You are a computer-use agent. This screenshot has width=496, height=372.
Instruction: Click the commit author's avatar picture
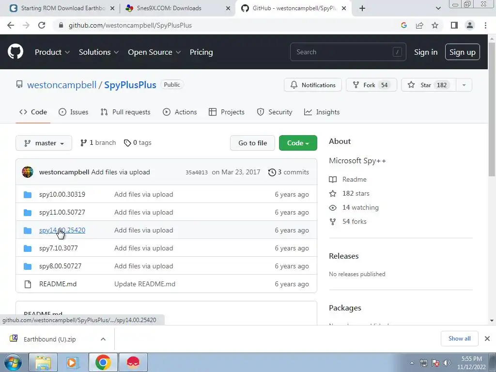pyautogui.click(x=28, y=172)
